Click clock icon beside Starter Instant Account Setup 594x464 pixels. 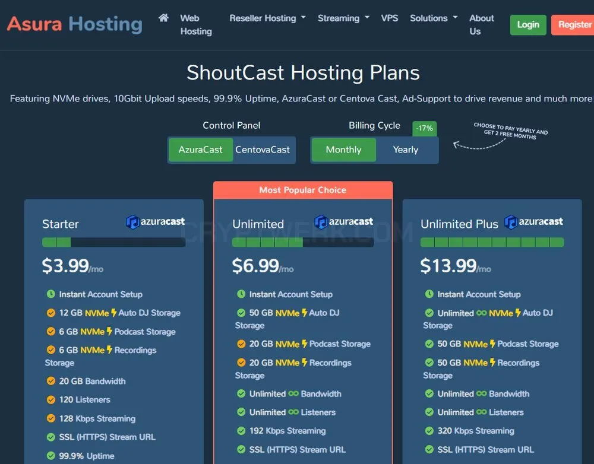click(50, 294)
